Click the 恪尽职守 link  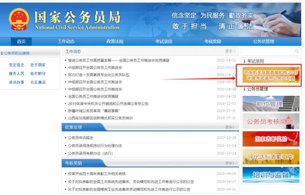click(38, 73)
